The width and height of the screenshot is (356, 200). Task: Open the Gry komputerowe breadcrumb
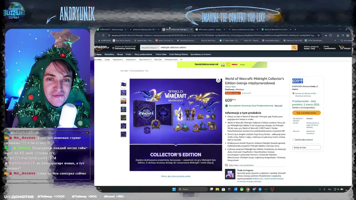137,71
